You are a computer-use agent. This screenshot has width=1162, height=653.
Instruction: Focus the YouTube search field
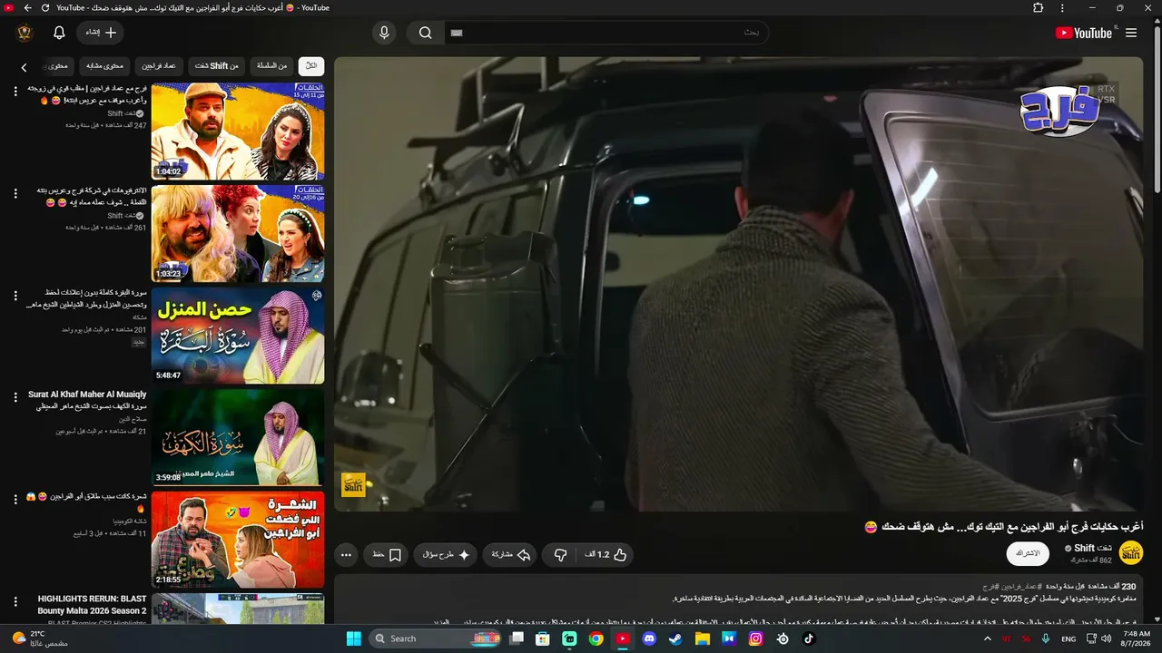coord(606,33)
